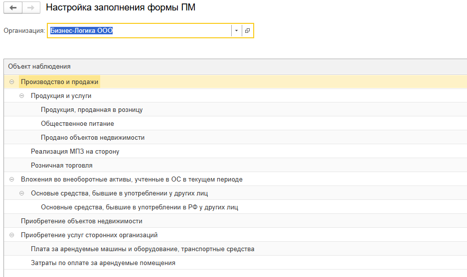Collapse the Продукция и услуги node
The image size is (467, 277).
tap(22, 95)
